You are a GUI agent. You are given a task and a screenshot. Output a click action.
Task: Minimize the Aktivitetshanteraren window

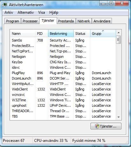click(103, 4)
